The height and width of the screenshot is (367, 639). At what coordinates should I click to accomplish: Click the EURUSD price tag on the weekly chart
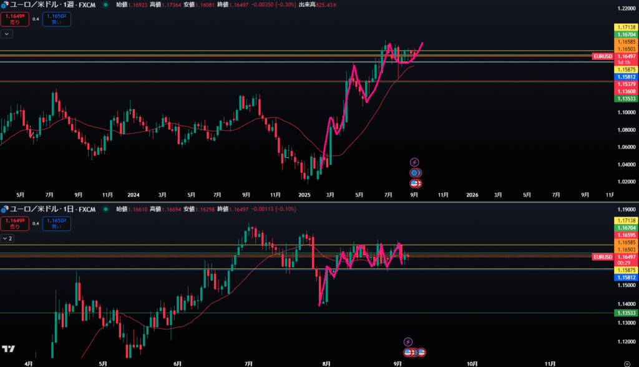click(603, 56)
